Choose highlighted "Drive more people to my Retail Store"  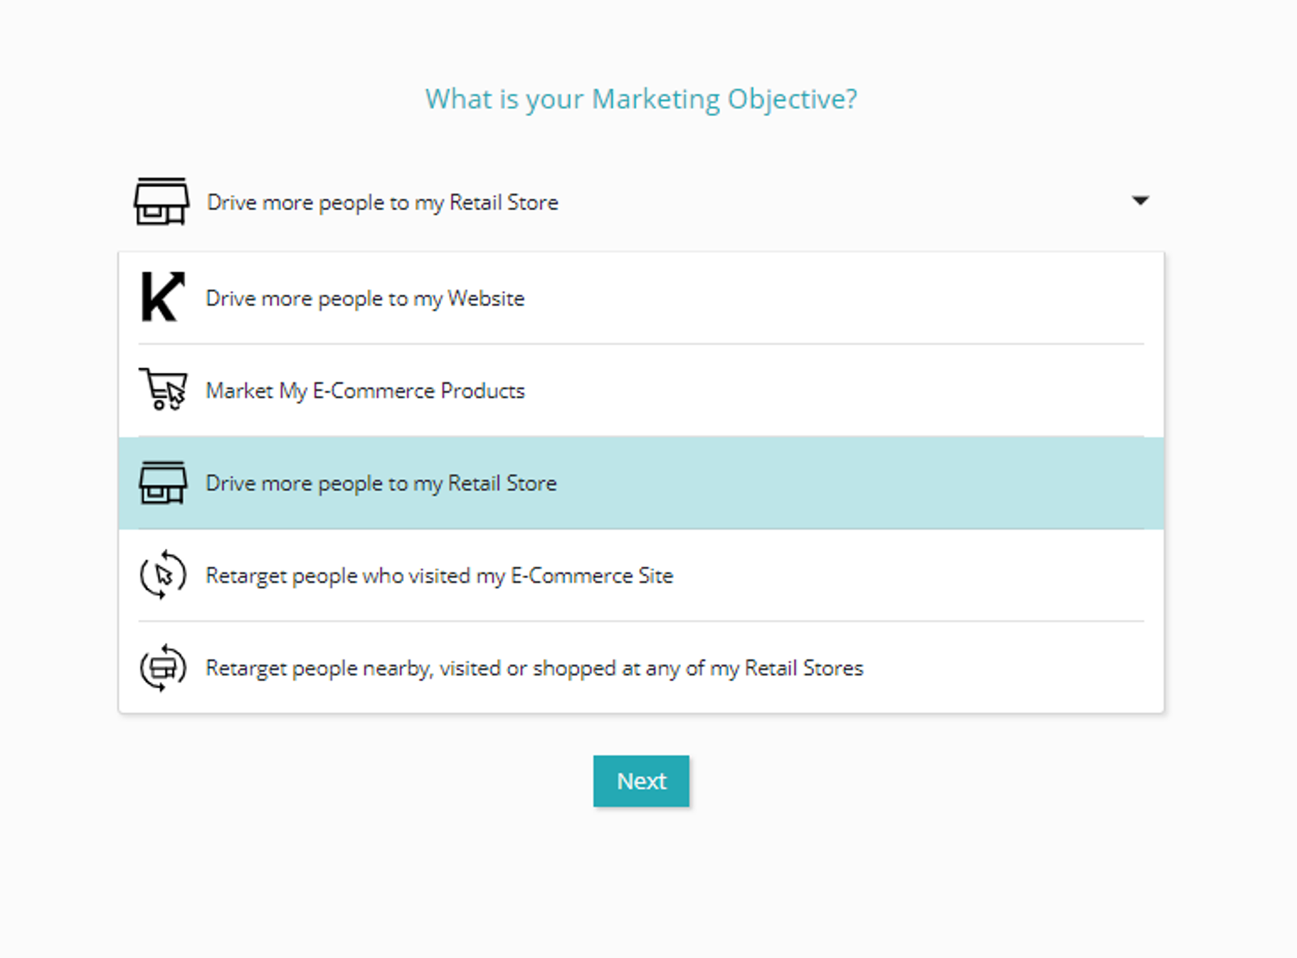tap(381, 483)
